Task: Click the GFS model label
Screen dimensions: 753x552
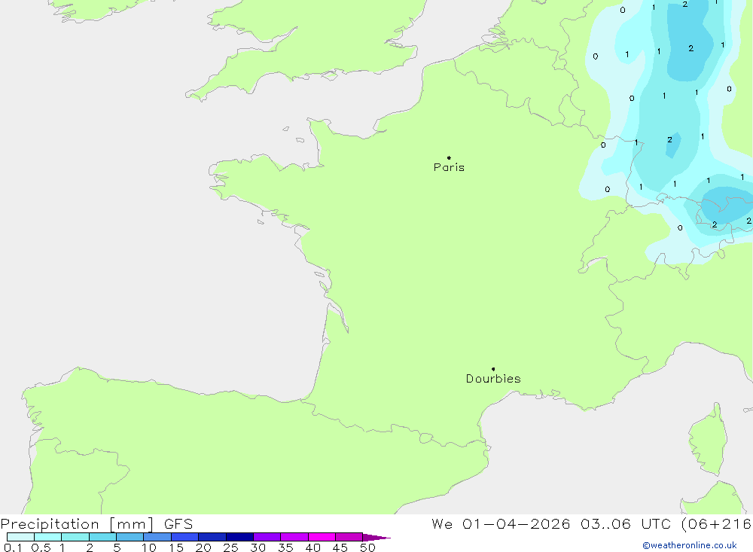Action: point(178,524)
